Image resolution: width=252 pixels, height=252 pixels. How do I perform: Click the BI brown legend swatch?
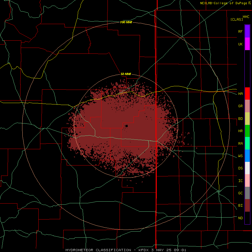[247, 206]
